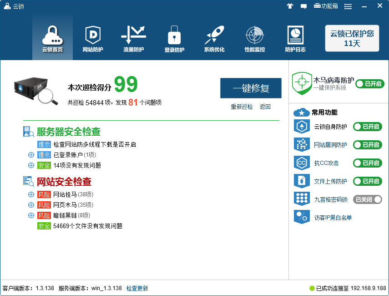Expand the 暗链黑链 details
389x296 pixels.
tap(31, 215)
